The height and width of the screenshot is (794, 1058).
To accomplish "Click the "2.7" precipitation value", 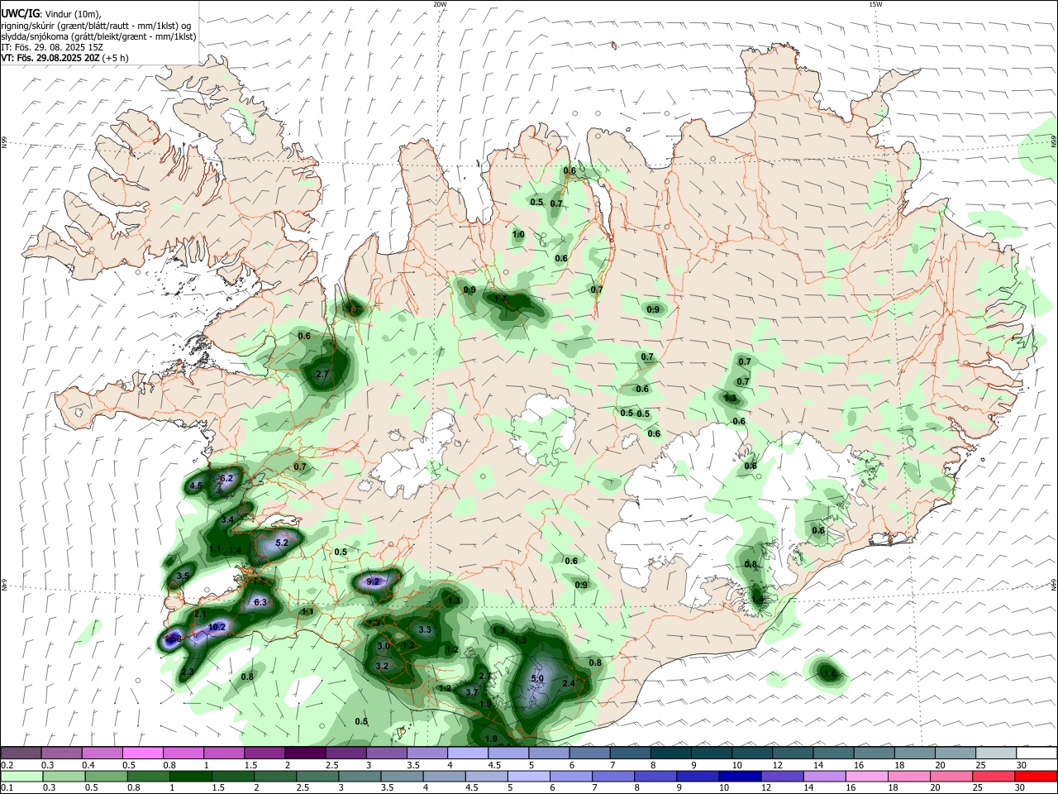I will (323, 375).
